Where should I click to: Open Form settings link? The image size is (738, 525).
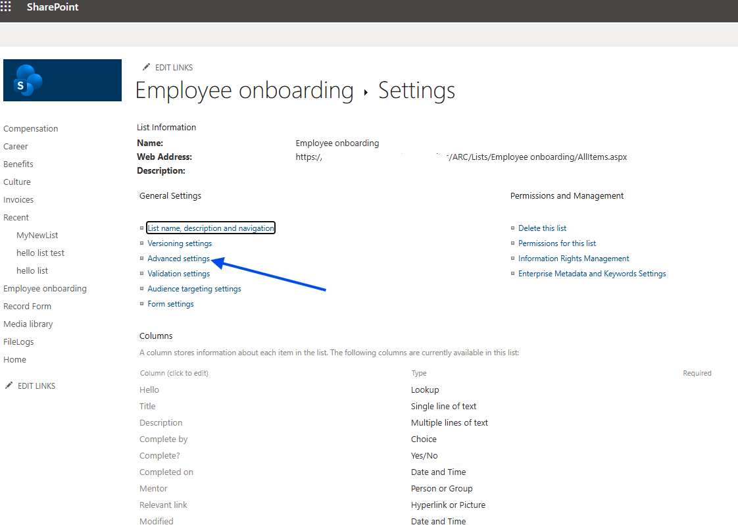[170, 304]
